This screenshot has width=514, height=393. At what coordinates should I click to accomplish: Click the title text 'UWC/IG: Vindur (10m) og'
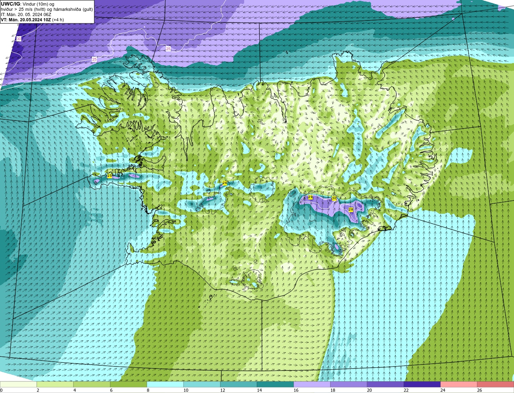point(27,4)
